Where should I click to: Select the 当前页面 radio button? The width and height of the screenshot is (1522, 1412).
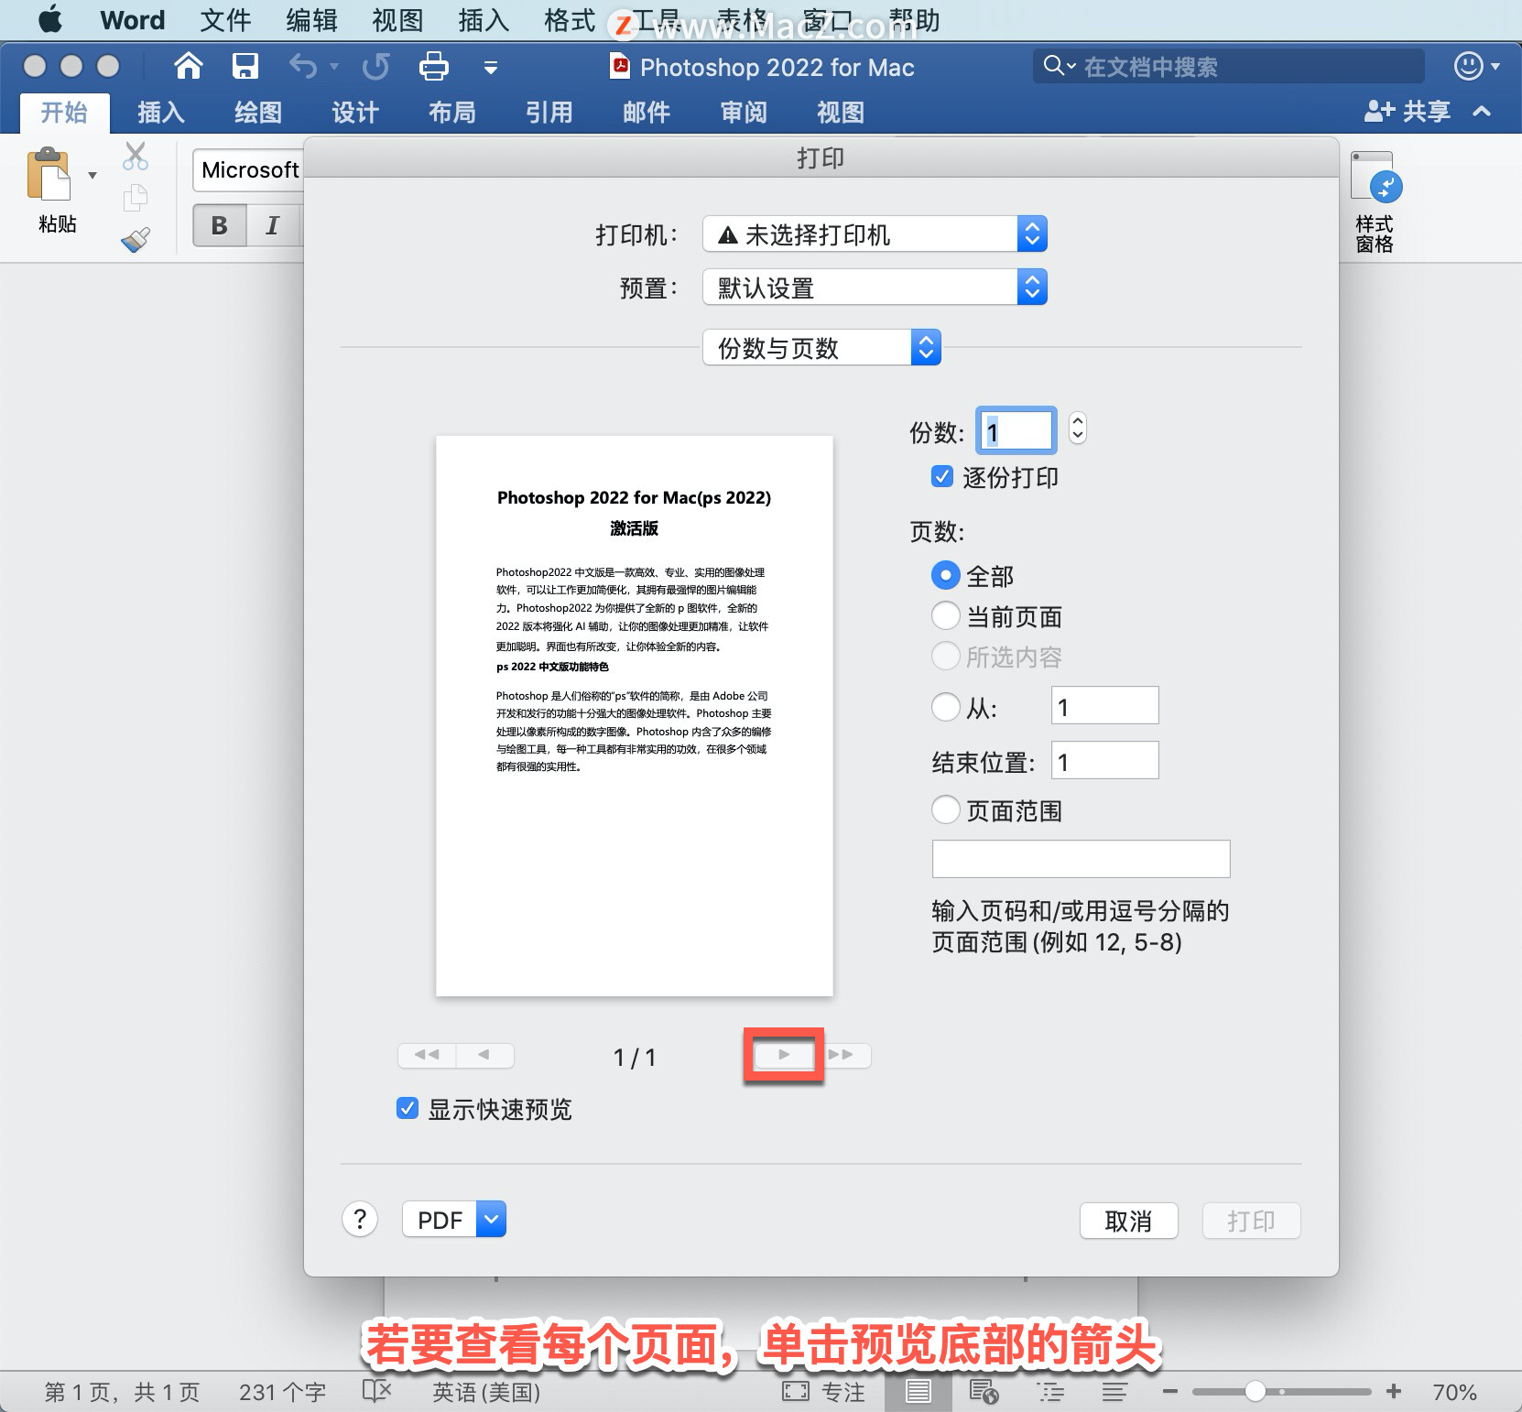[946, 615]
